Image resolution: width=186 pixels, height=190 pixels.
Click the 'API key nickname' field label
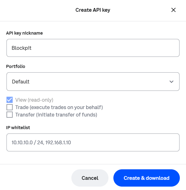coord(24,33)
